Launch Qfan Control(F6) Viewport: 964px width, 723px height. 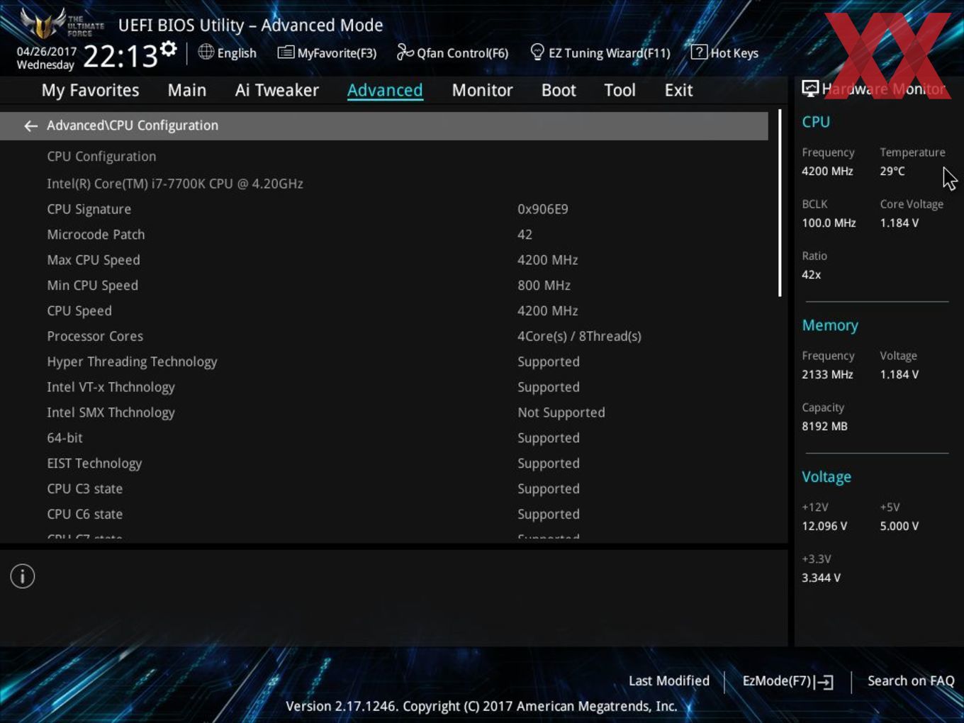[x=452, y=52]
